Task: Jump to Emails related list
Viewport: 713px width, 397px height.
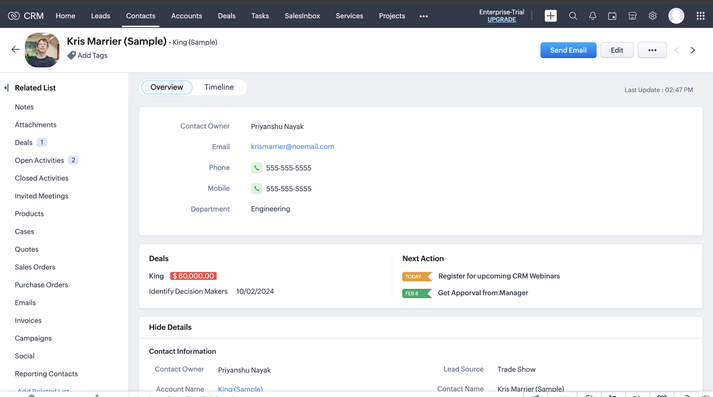Action: click(25, 303)
